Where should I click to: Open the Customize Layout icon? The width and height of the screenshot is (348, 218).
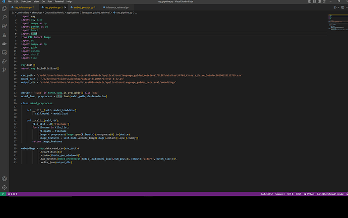(324, 2)
